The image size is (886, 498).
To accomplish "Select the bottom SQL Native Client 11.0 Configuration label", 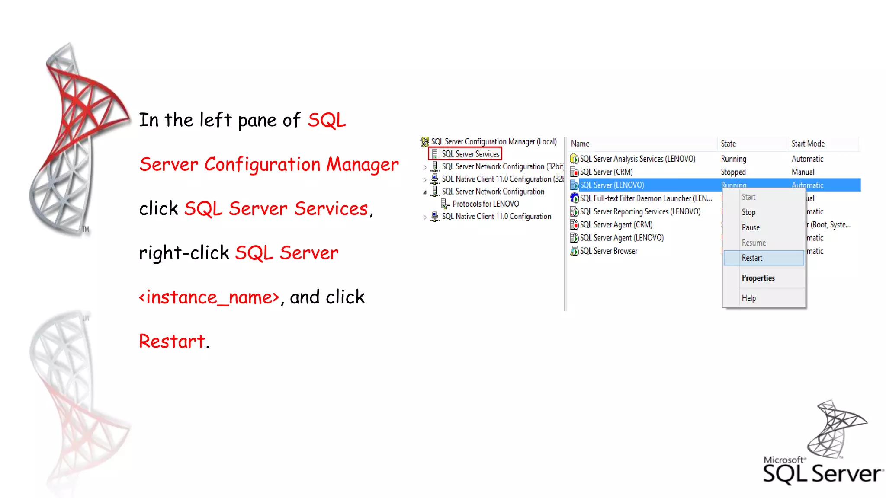I will [x=496, y=216].
